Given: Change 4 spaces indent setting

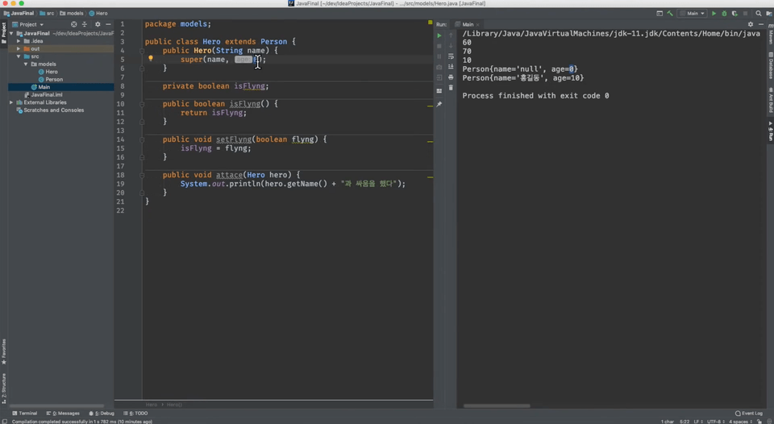Looking at the screenshot, I should click(x=740, y=422).
